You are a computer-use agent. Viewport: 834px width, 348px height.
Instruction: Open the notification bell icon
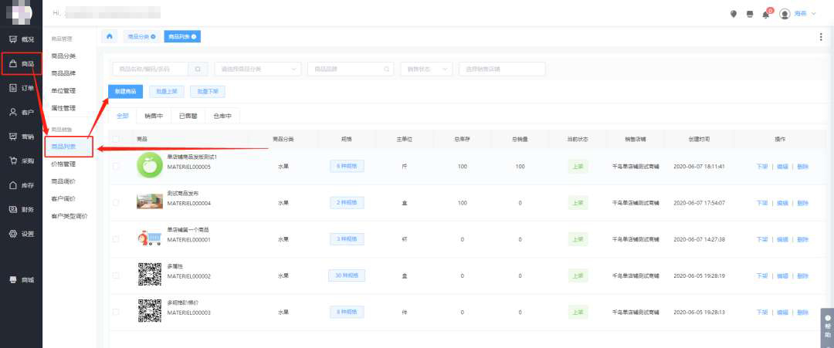click(x=765, y=14)
